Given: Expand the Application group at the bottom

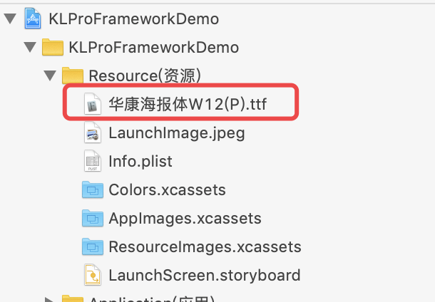Looking at the screenshot, I should point(50,300).
